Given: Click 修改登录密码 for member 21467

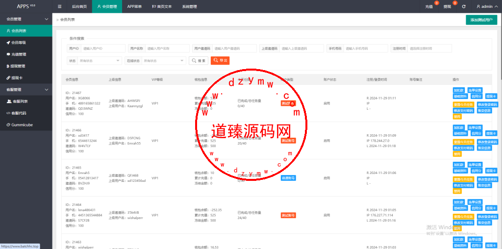Looking at the screenshot, I should [x=487, y=104].
